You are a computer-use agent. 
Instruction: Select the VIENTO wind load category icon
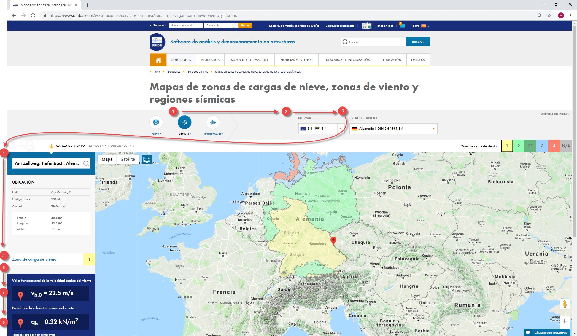click(185, 122)
